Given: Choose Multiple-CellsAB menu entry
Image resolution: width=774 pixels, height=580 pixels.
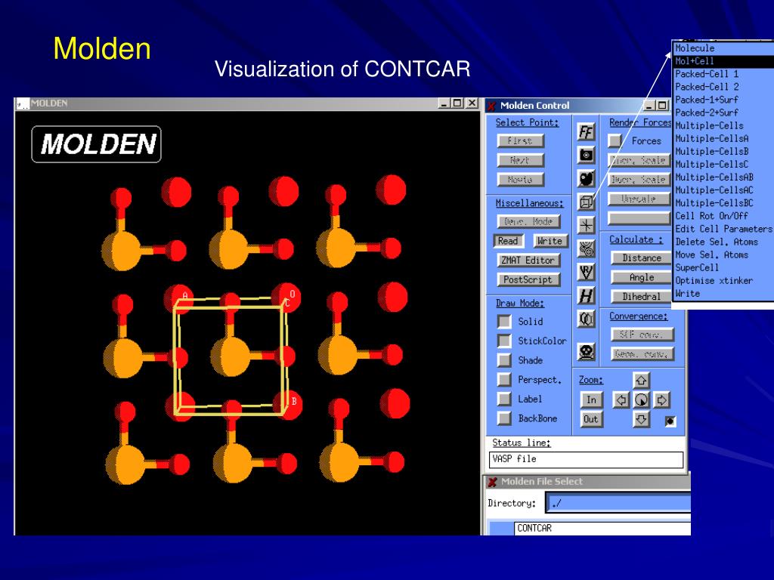Looking at the screenshot, I should [723, 177].
